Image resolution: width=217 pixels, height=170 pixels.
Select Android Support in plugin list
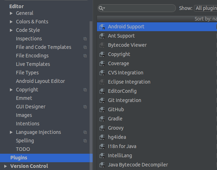[x=157, y=27]
